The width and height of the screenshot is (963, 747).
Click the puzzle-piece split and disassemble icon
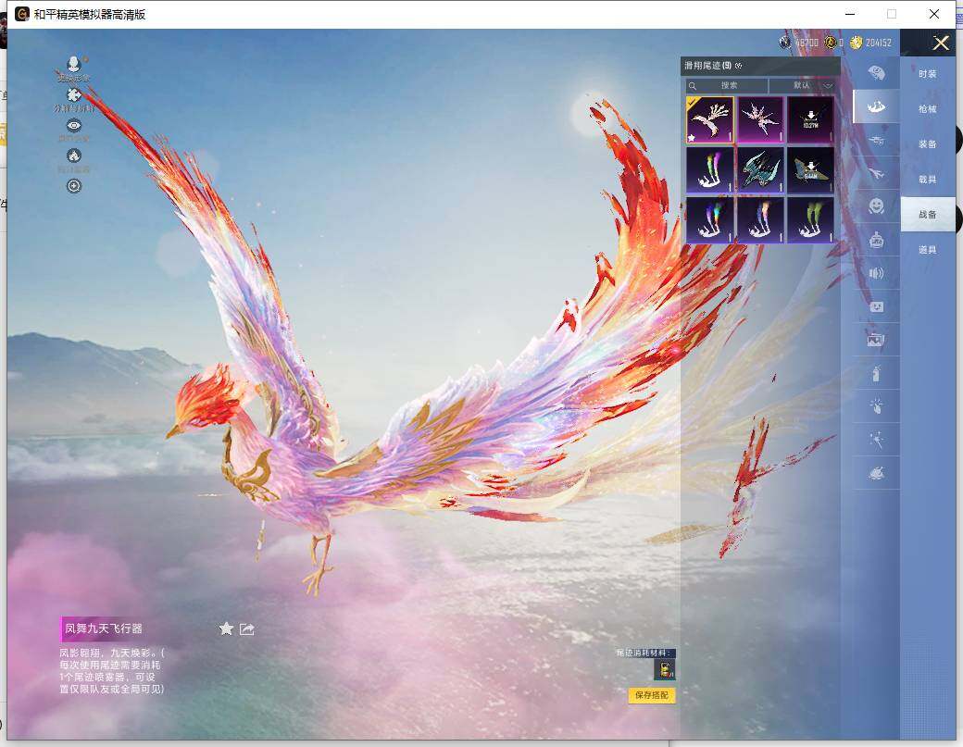(74, 95)
